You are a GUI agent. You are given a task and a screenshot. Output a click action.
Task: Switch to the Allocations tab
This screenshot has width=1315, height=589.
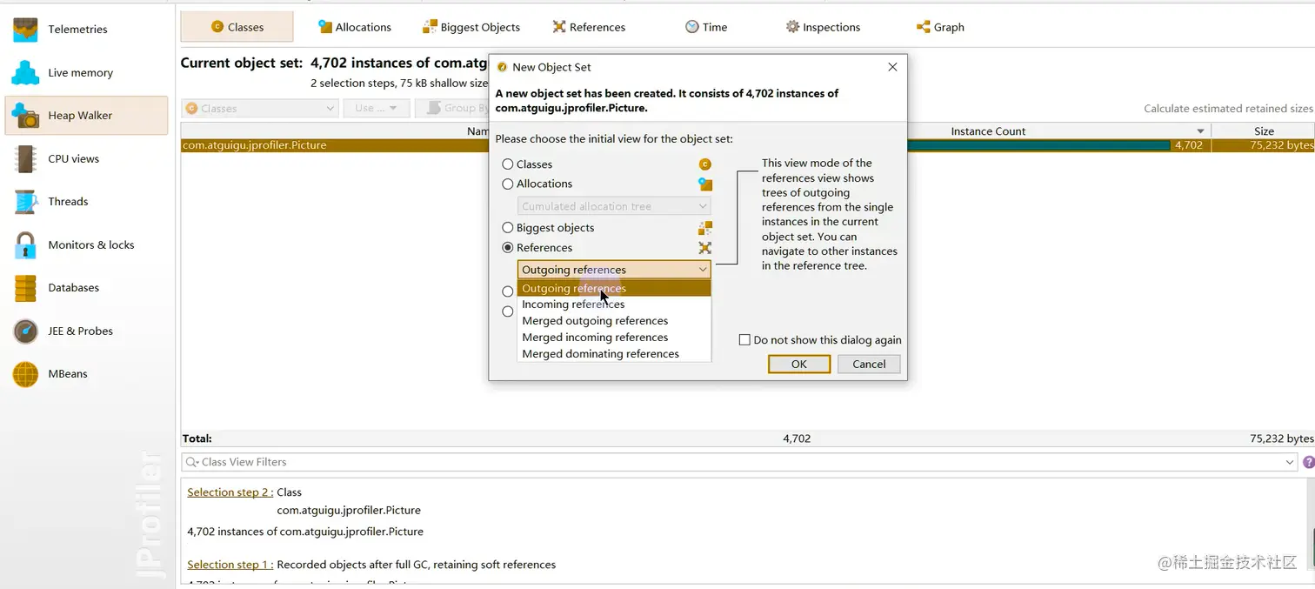pyautogui.click(x=354, y=27)
